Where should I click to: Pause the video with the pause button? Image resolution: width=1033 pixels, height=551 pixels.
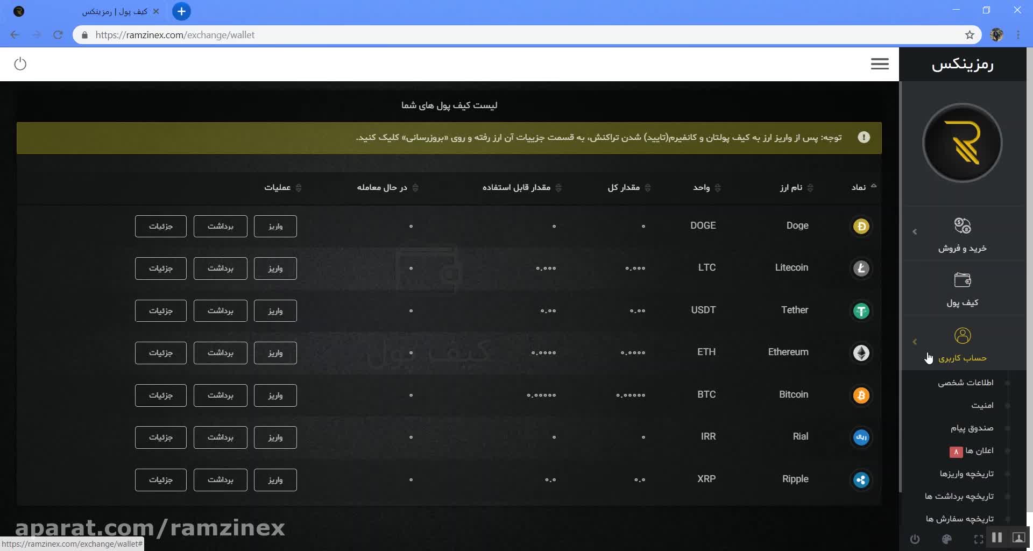997,538
